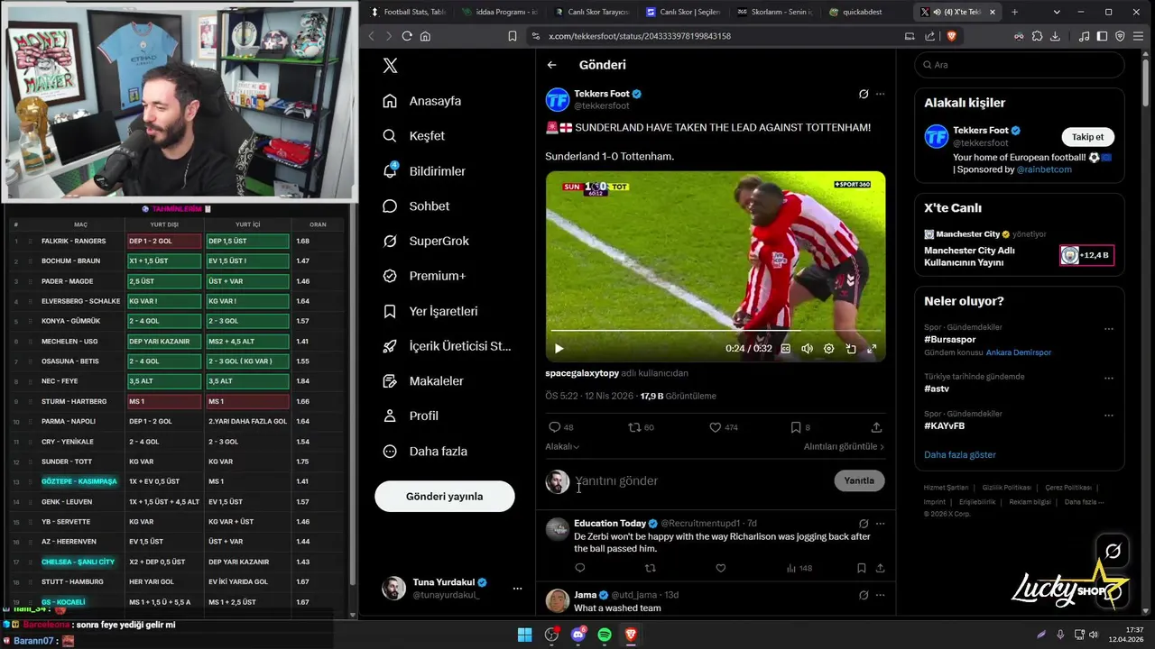
Task: Open #KAYvFB trend options dots
Action: (x=1109, y=416)
